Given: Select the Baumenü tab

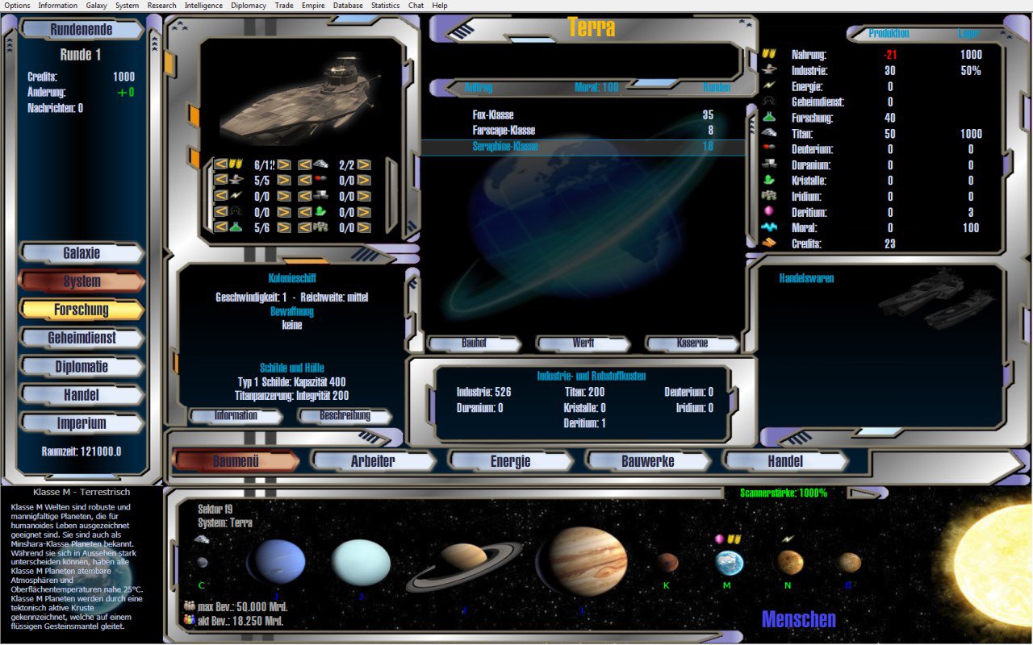Looking at the screenshot, I should point(236,461).
